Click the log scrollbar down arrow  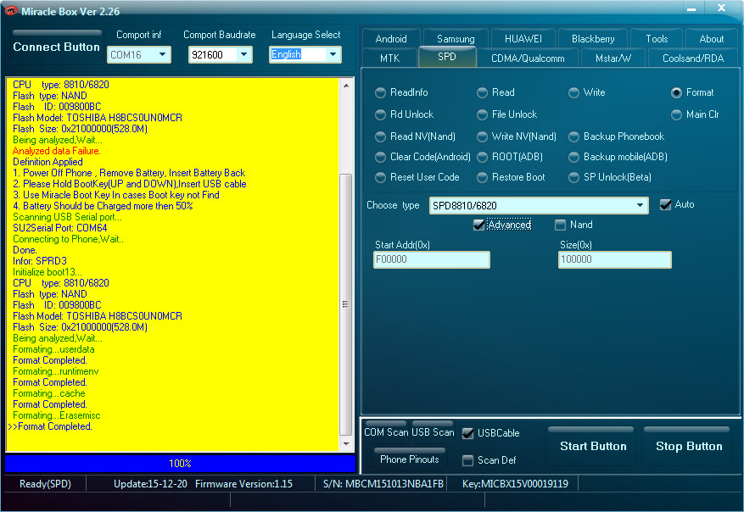pyautogui.click(x=346, y=444)
